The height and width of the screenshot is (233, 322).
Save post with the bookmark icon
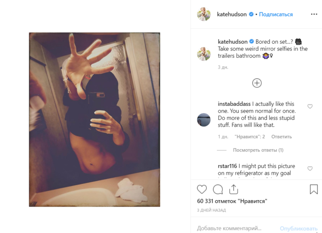(314, 189)
